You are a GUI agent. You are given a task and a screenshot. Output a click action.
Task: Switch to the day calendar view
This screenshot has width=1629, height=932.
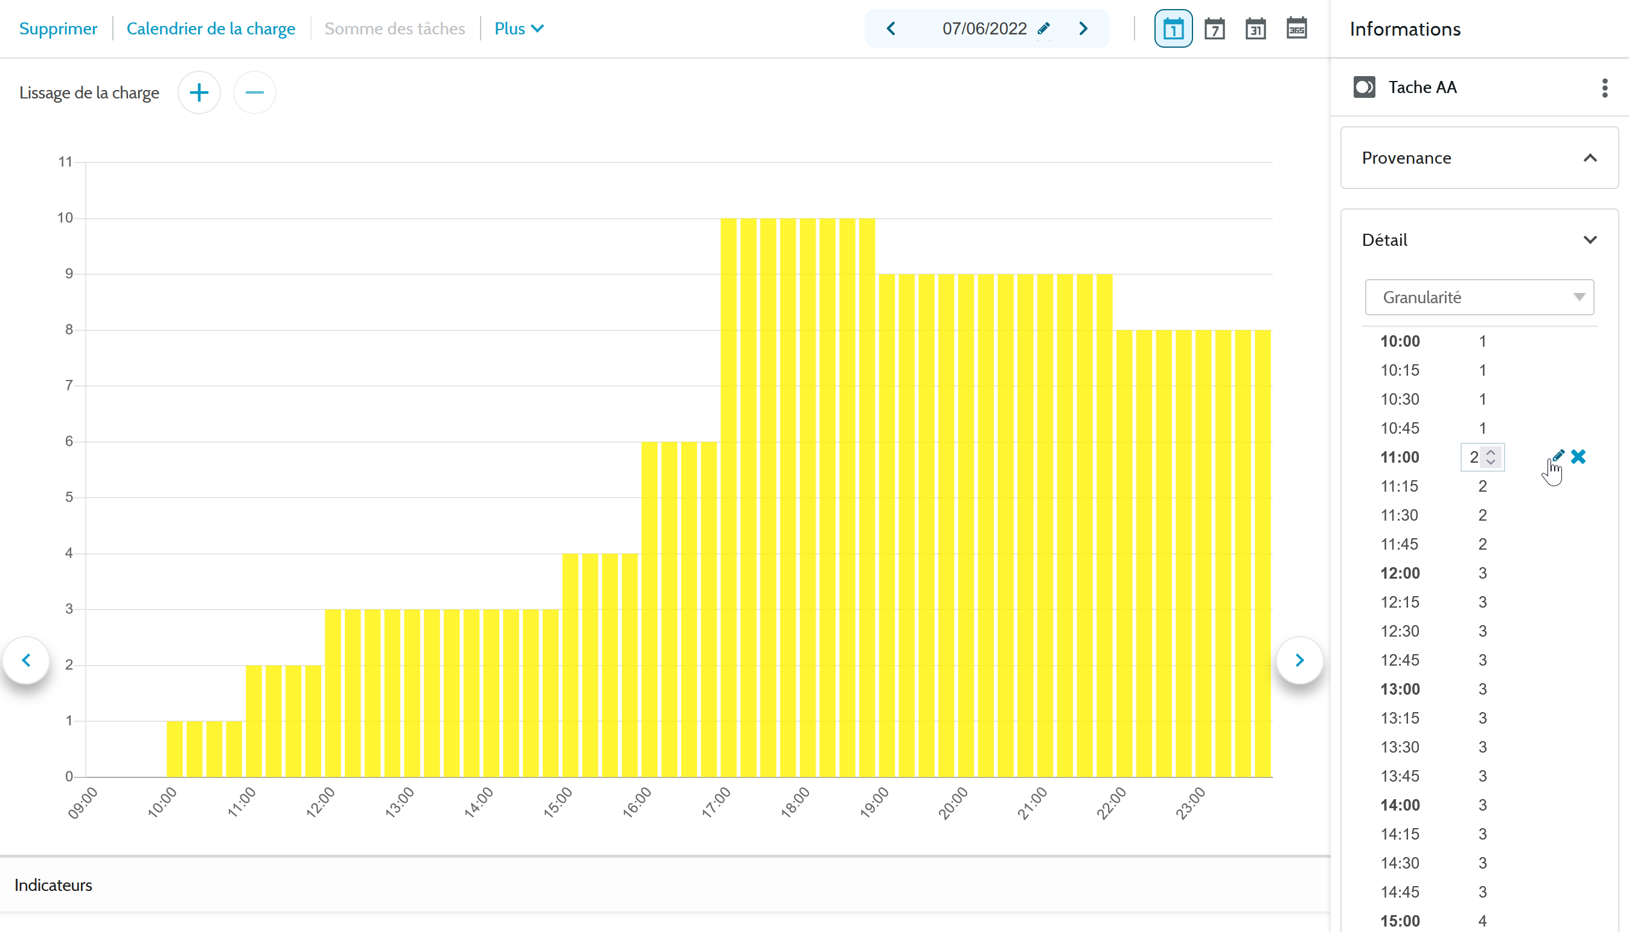pyautogui.click(x=1173, y=29)
